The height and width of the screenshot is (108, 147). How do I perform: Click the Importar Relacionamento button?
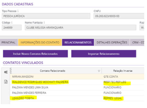(104, 54)
